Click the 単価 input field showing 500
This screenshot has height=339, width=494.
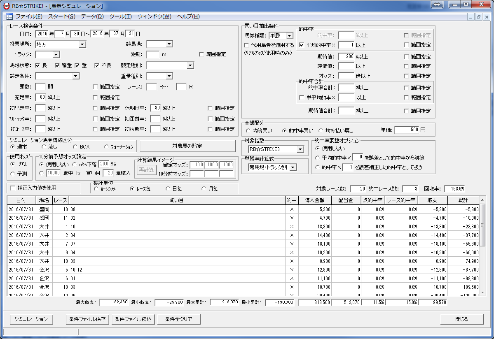[407, 130]
